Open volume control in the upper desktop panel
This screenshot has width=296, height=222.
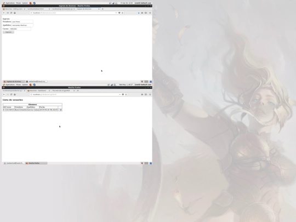[110, 3]
